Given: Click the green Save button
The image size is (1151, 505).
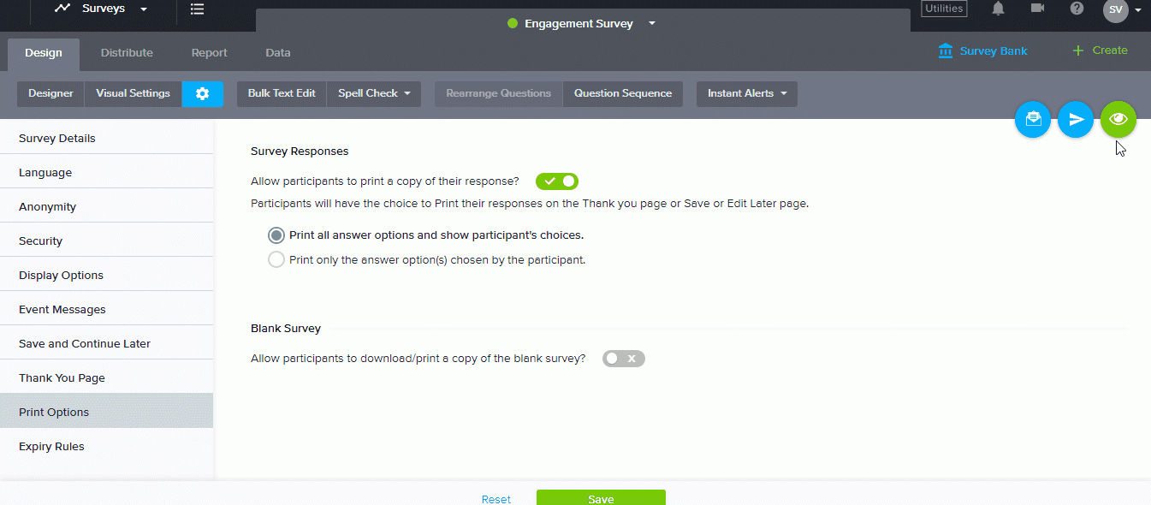Looking at the screenshot, I should pos(601,497).
